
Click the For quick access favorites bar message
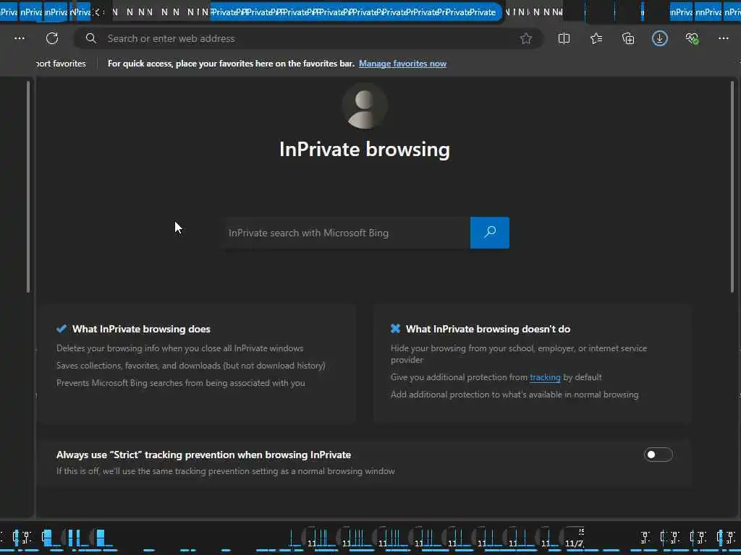click(x=231, y=64)
